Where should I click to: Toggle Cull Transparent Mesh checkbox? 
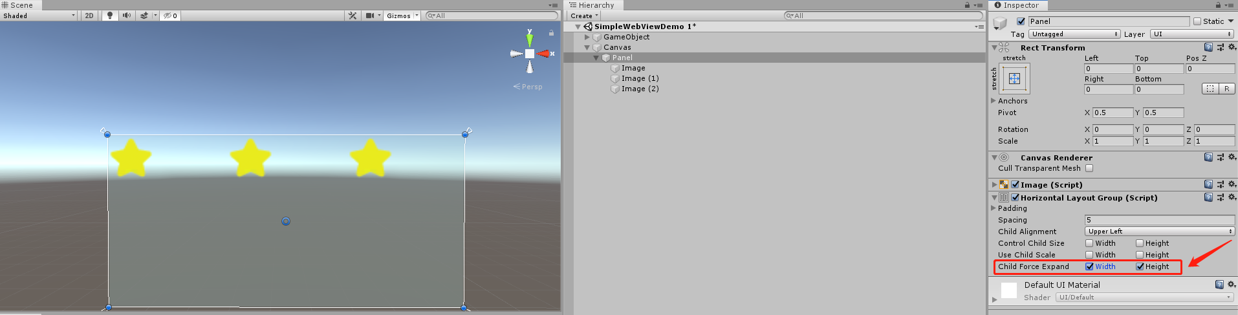[x=1089, y=168]
